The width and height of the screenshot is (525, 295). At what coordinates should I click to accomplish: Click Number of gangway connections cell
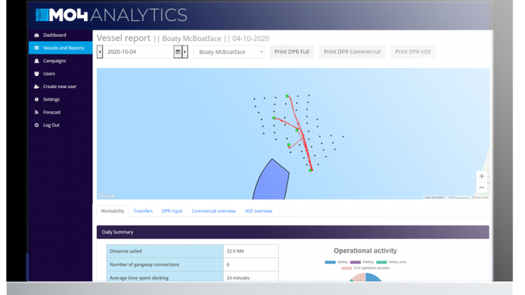[x=165, y=264]
